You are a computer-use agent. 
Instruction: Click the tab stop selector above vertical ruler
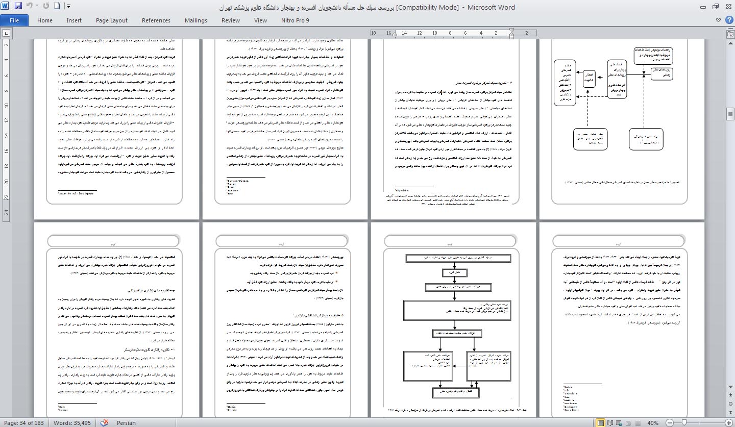pos(6,34)
